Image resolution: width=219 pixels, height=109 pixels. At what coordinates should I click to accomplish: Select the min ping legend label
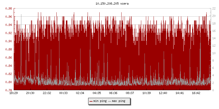(x=100, y=101)
